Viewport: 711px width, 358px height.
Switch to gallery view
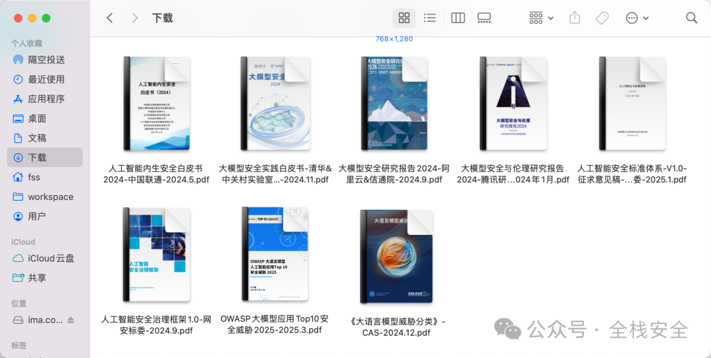point(484,18)
